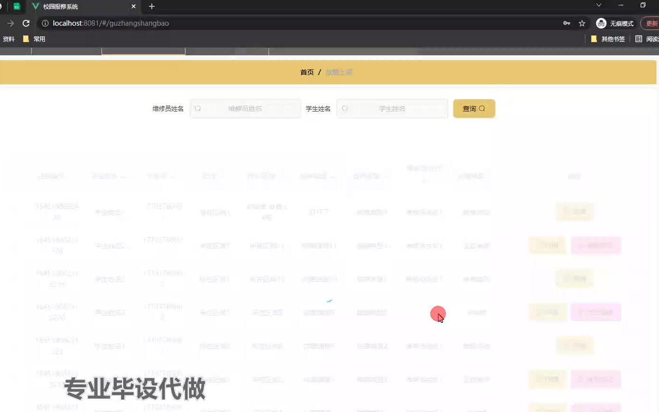Reload the current page
The image size is (659, 412).
(26, 23)
